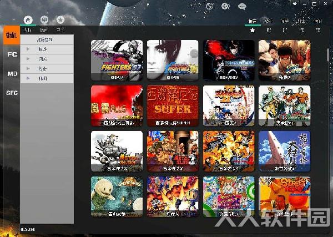Open the Metal Slug 4 game thumbnail
Screen dimensions: 333x237
(229, 151)
